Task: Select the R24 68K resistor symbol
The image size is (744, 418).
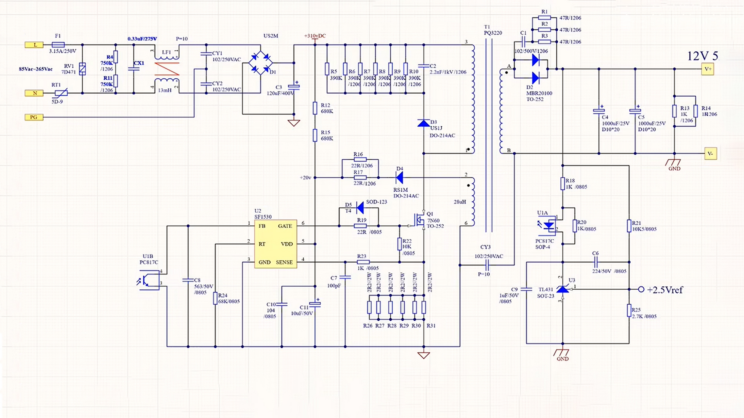Action: coord(215,298)
